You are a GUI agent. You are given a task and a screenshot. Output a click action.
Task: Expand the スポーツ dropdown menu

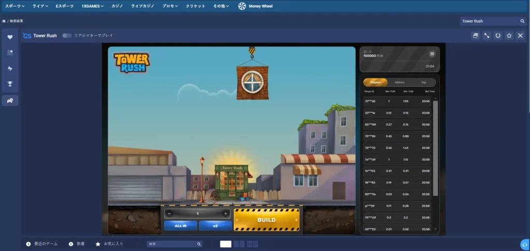click(x=14, y=6)
